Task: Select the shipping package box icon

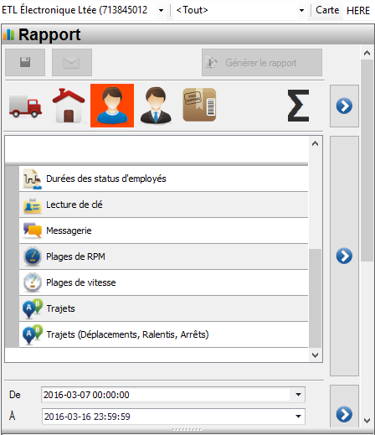Action: point(199,105)
